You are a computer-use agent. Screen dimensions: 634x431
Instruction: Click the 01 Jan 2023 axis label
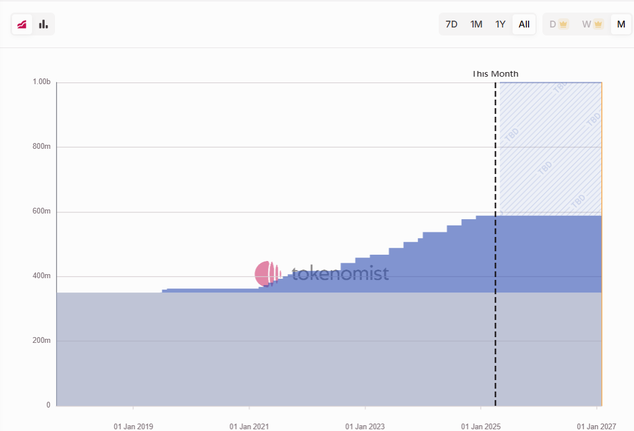pos(365,426)
